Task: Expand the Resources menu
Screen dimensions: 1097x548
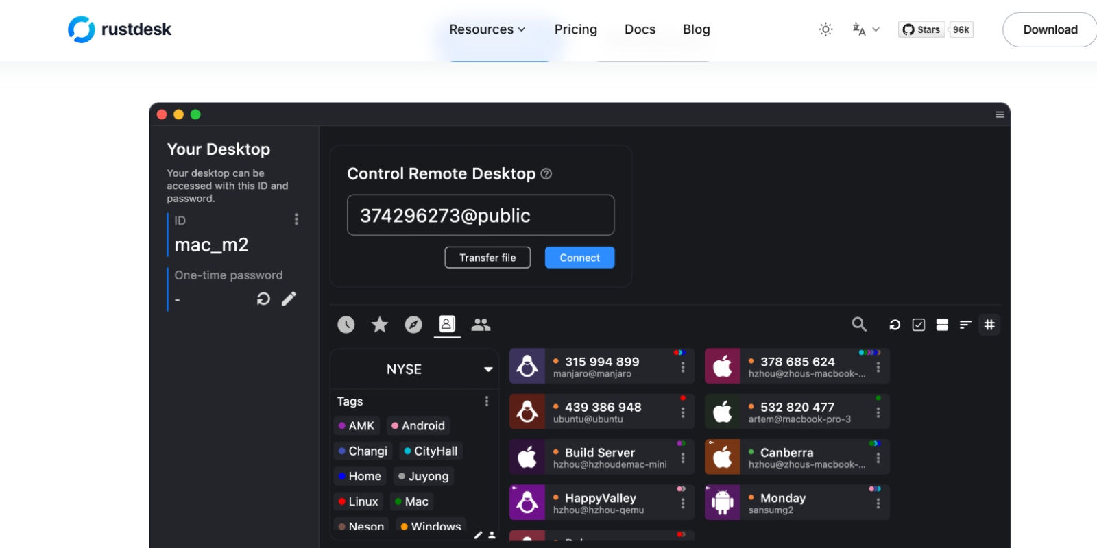Action: pos(487,29)
